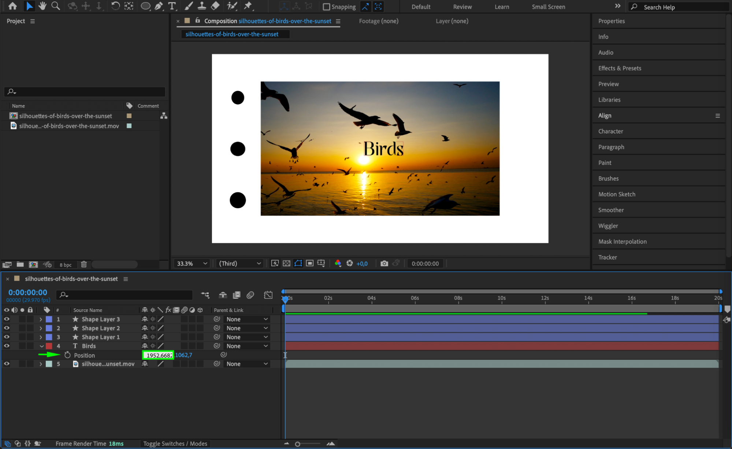Open the 33.3% magnification dropdown

[x=192, y=263]
